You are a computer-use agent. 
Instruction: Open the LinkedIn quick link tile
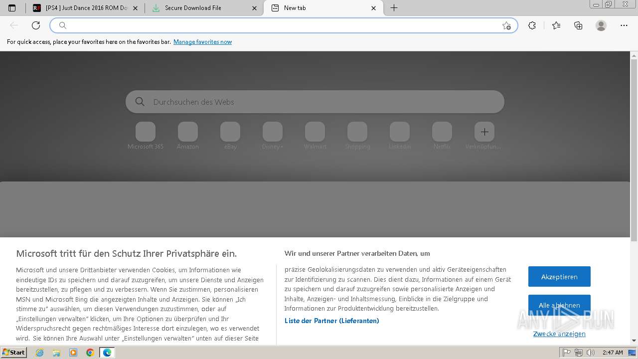pyautogui.click(x=400, y=136)
